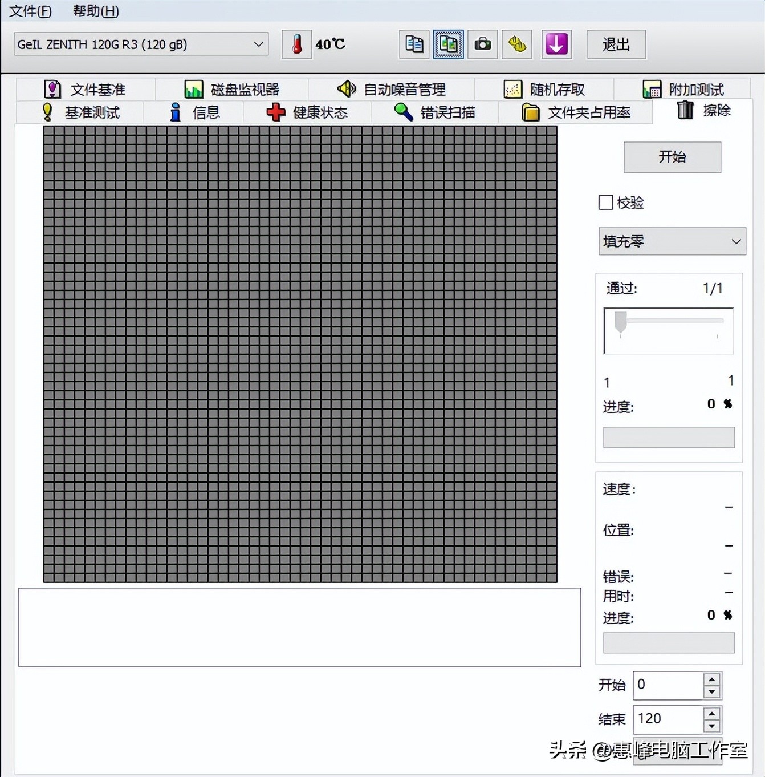This screenshot has width=765, height=777.
Task: Click the 通过 passes slider handle
Action: (x=621, y=322)
